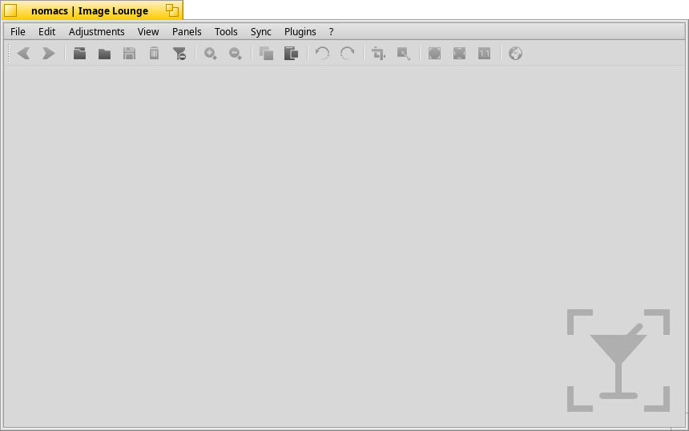Image resolution: width=689 pixels, height=431 pixels.
Task: Go to the previous image arrow
Action: point(24,54)
